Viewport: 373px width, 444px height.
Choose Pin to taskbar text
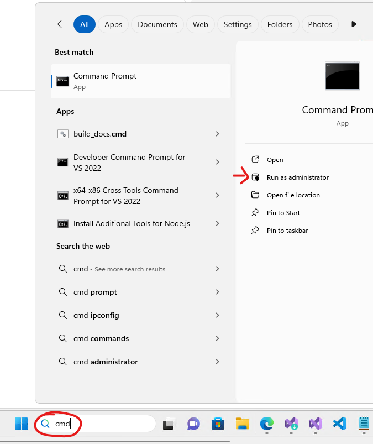tap(287, 231)
